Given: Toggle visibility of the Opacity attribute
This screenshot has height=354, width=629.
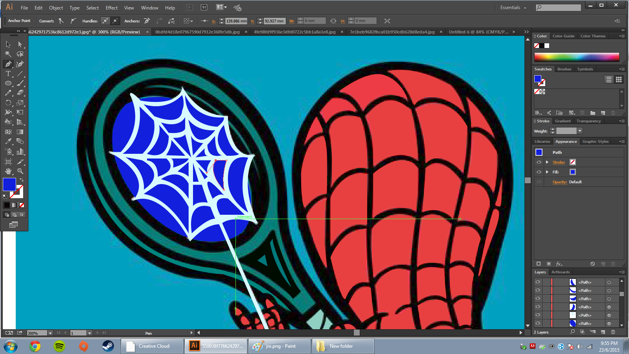Looking at the screenshot, I should [x=539, y=182].
